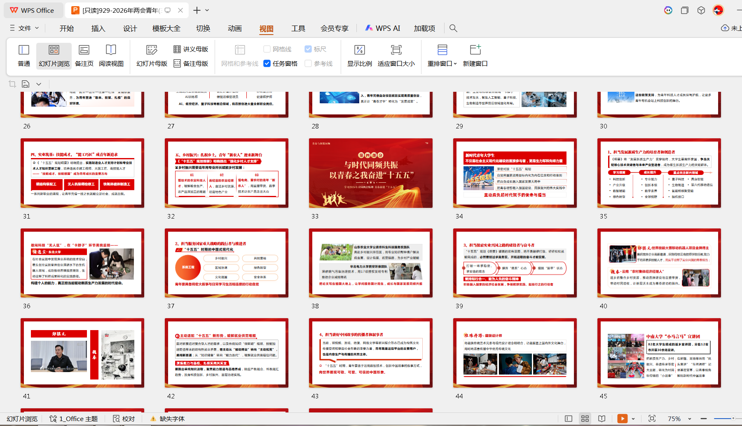Screen dimensions: 742x426
Task: Open the stacked-windows workspace icon
Action: click(x=685, y=10)
